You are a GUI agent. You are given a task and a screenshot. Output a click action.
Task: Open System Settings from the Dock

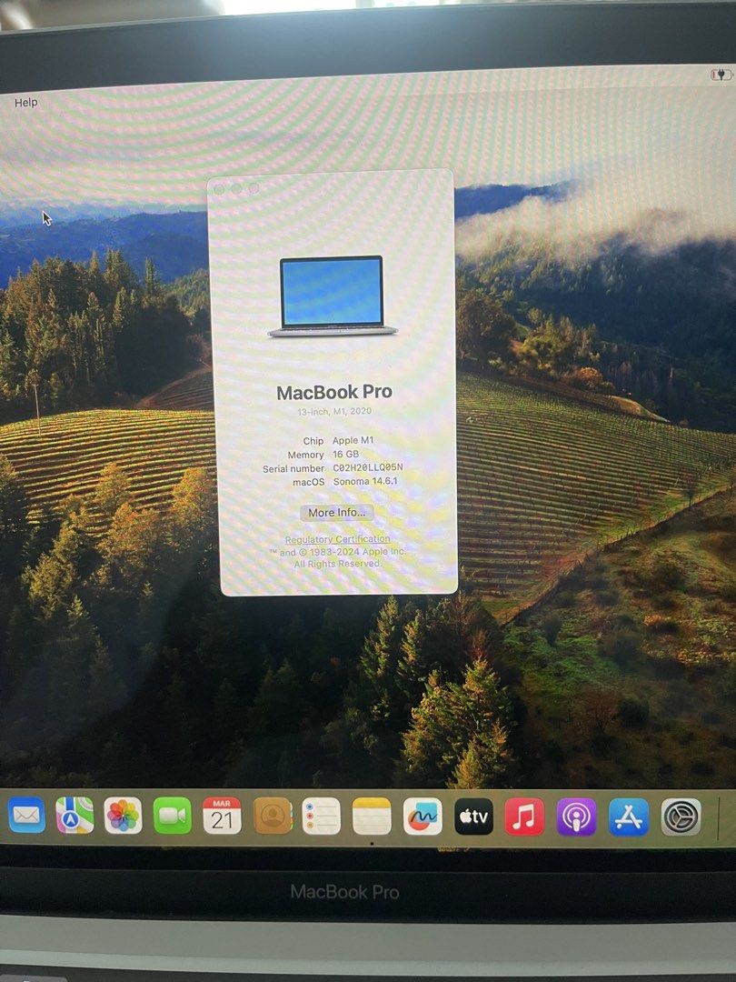pyautogui.click(x=681, y=817)
